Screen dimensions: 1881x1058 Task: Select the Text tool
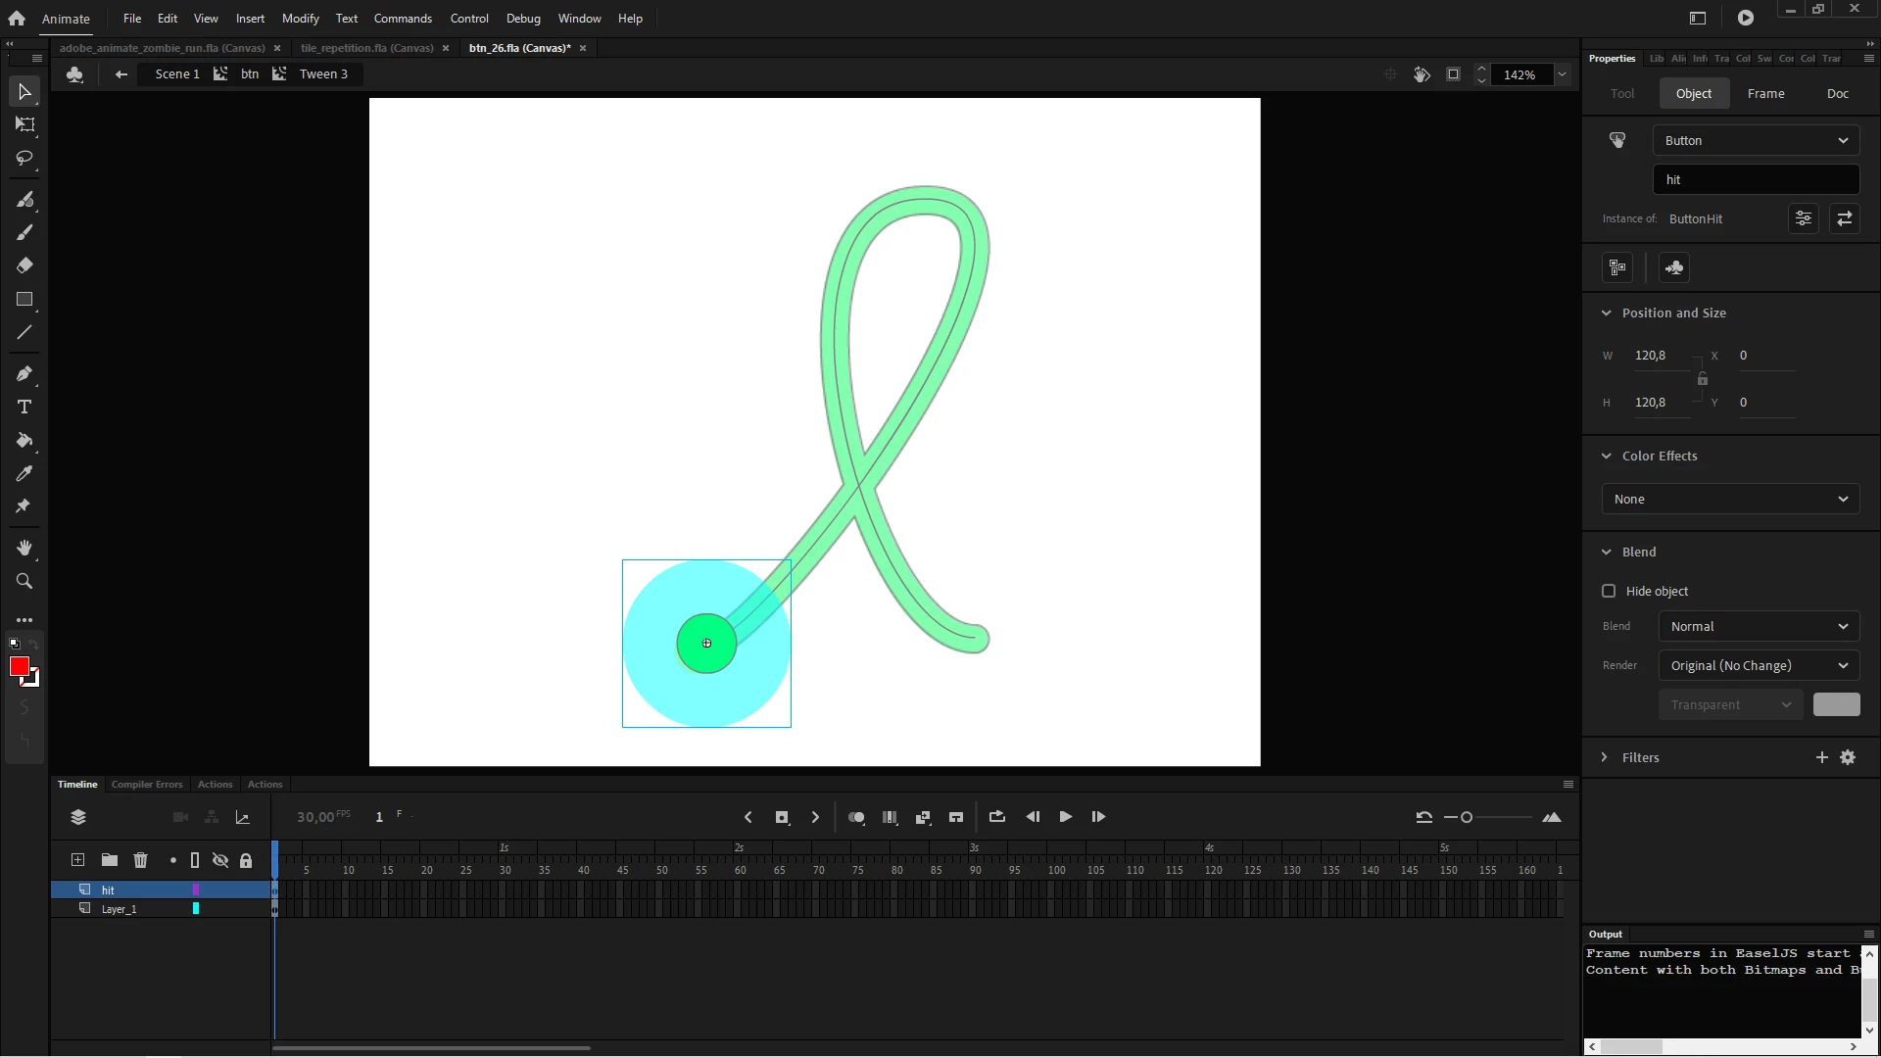pos(24,407)
